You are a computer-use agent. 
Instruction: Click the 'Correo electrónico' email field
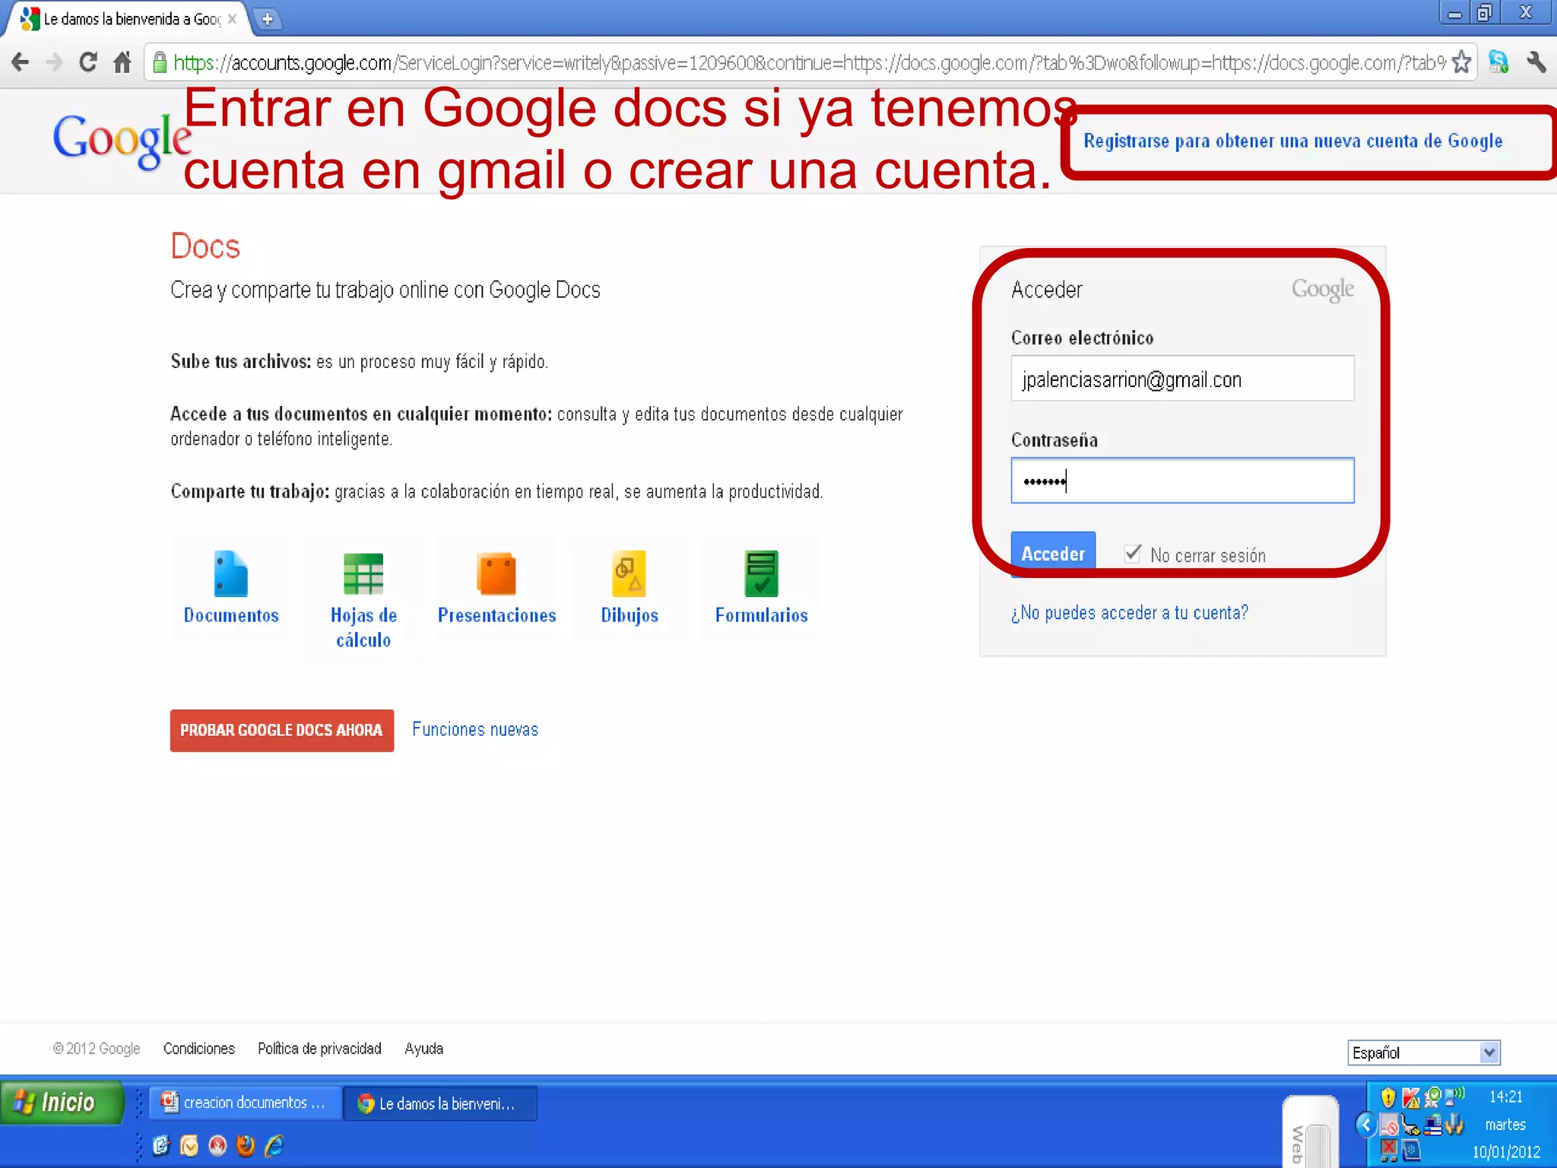point(1182,378)
